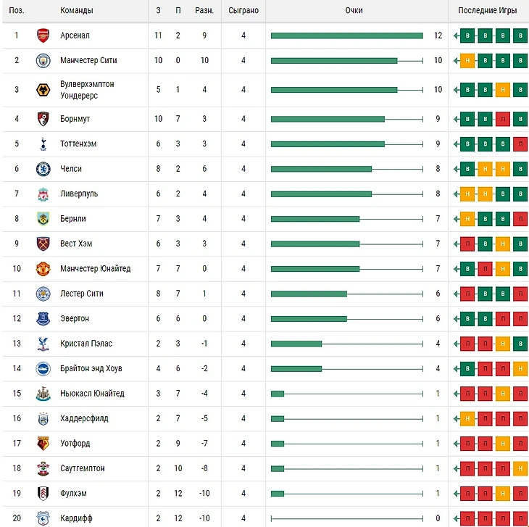Click the Chelsea club crest icon
This screenshot has height=527, width=529.
pos(43,169)
